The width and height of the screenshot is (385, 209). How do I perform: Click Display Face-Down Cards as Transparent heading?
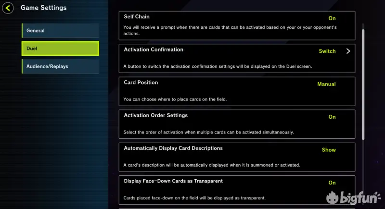[173, 181]
